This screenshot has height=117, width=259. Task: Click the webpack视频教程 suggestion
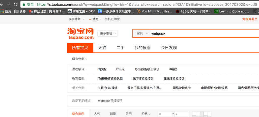coord(110,101)
